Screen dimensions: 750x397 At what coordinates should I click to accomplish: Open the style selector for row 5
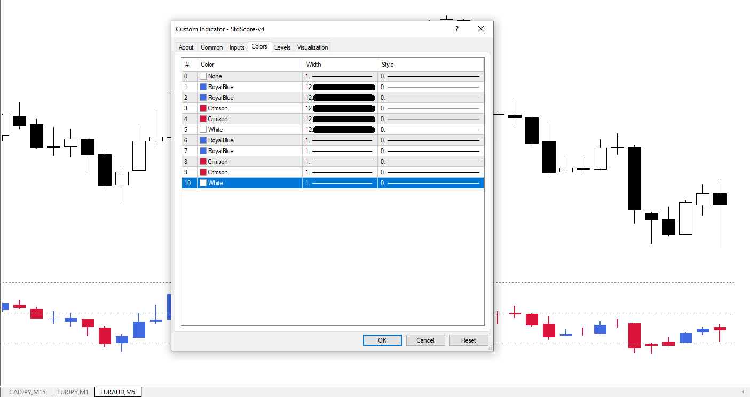(x=431, y=130)
